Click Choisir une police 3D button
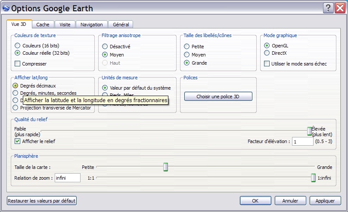This screenshot has width=348, height=212. tap(218, 97)
